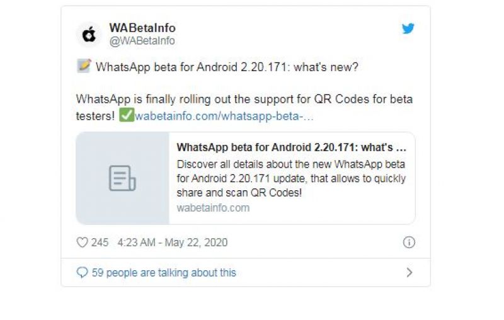
Task: Click the document placeholder icon in the link card
Action: [x=122, y=178]
